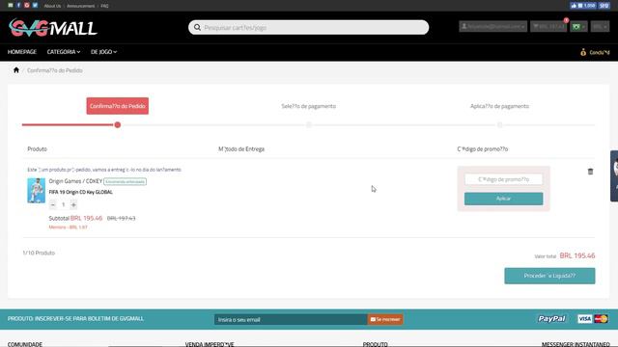Viewport: 618px width, 347px height.
Task: Click the GVGMall logo
Action: click(52, 28)
